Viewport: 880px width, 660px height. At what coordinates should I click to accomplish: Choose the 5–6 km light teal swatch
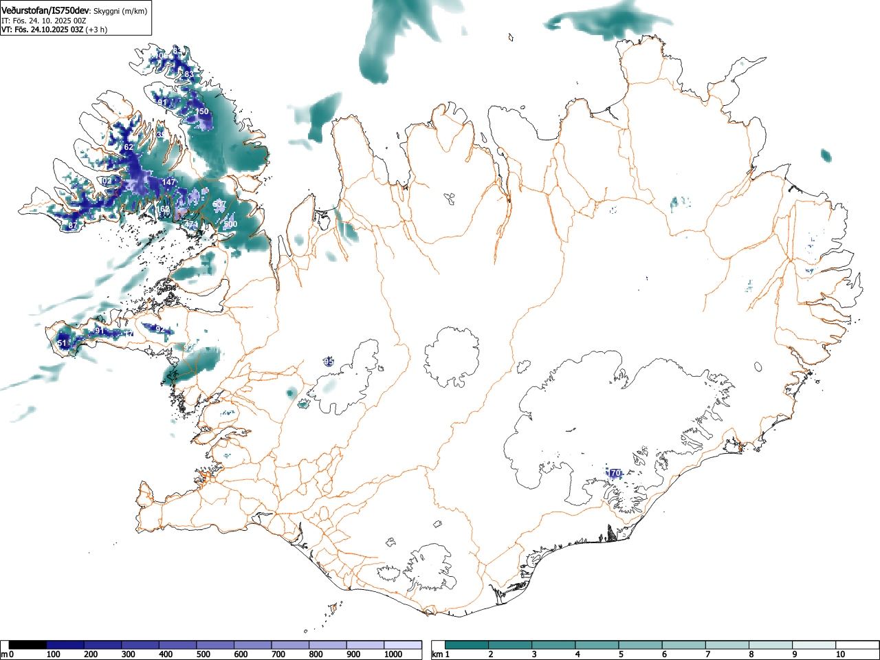[640, 645]
